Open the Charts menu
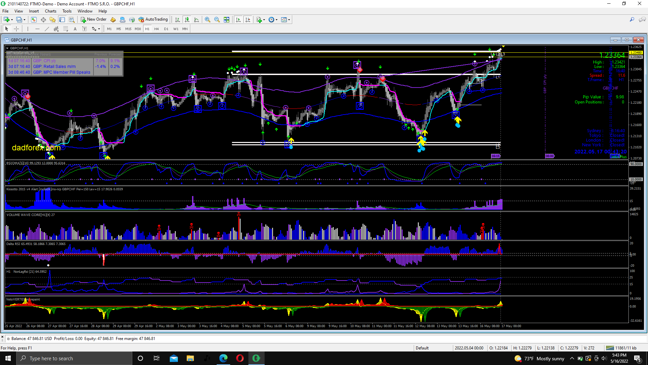Image resolution: width=648 pixels, height=365 pixels. click(x=51, y=11)
